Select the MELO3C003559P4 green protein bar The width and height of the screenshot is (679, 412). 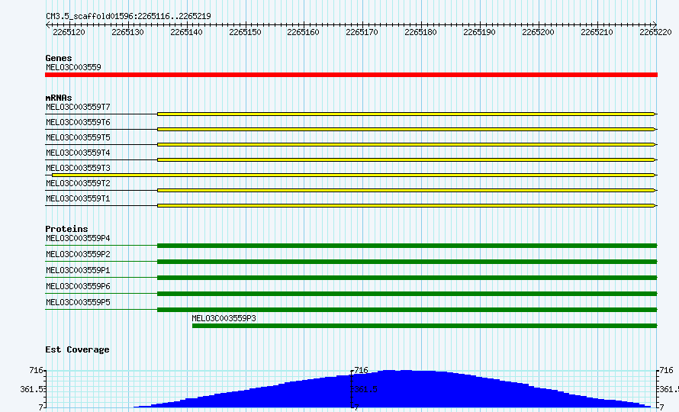coord(407,246)
